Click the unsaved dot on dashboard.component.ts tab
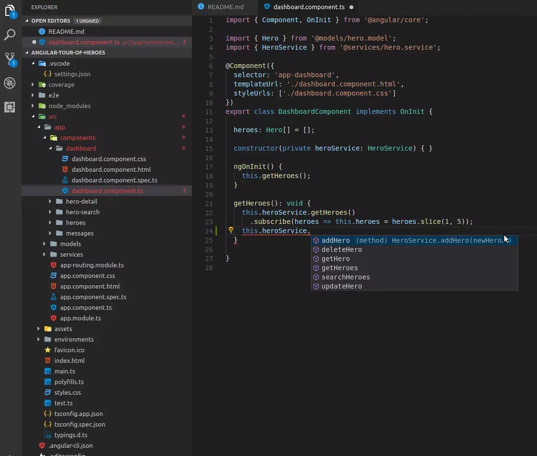537x456 pixels. (x=351, y=7)
